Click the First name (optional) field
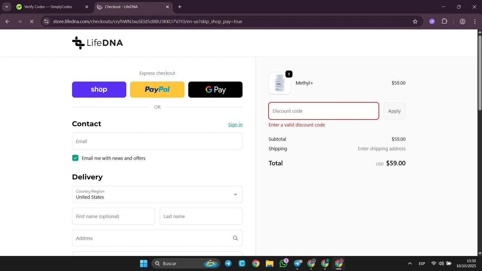 pos(113,216)
